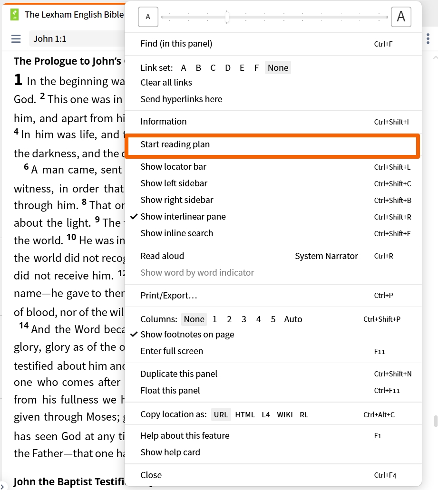Set columns to 5
The width and height of the screenshot is (438, 490).
[273, 319]
